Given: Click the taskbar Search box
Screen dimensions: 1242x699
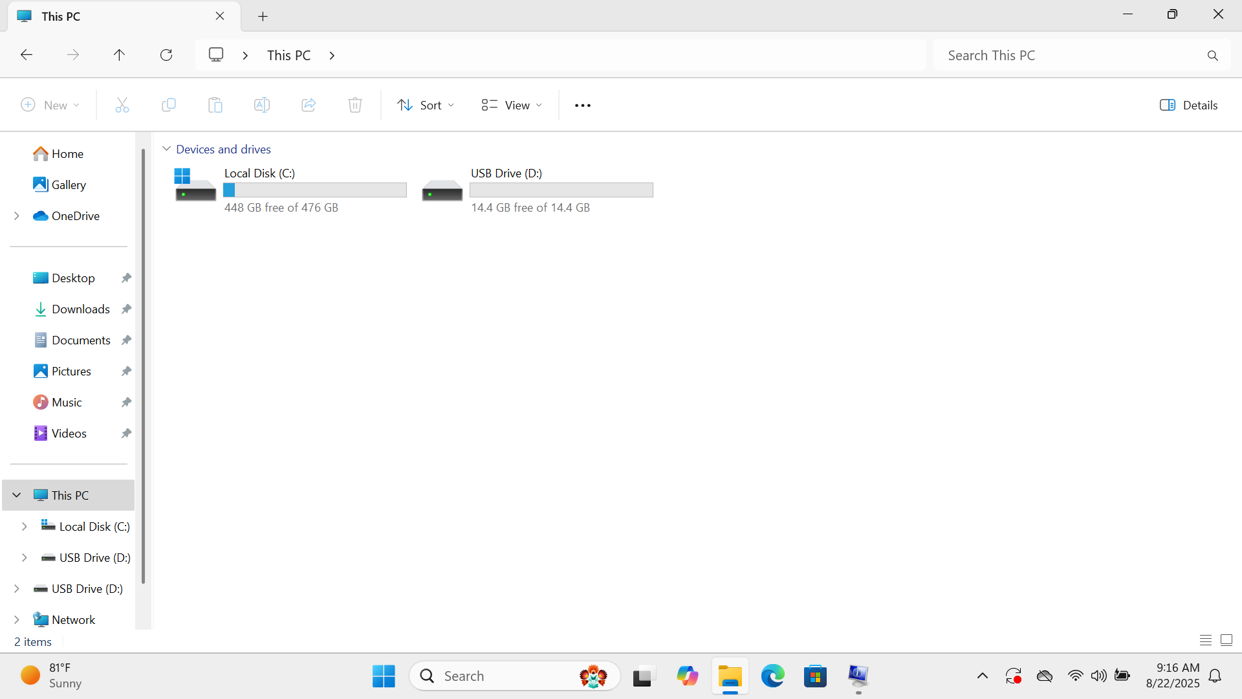Looking at the screenshot, I should click(x=514, y=676).
